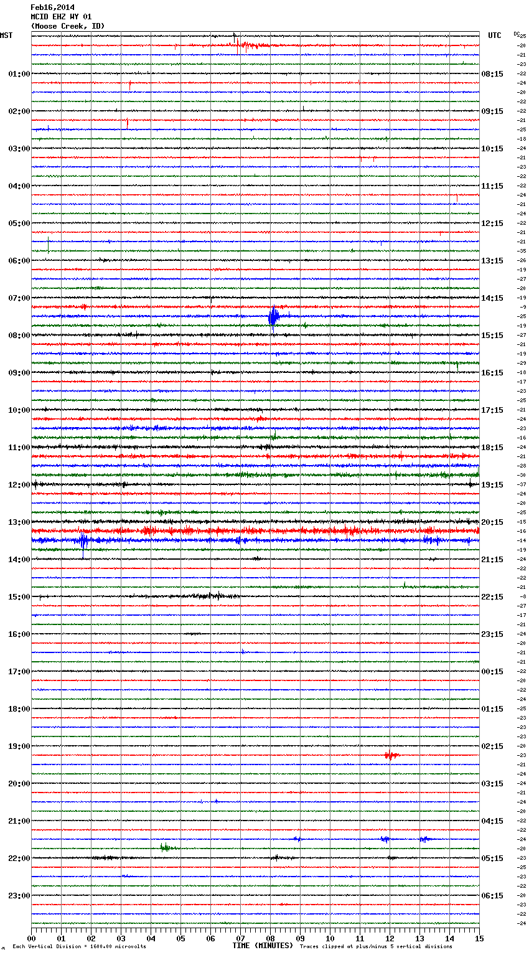Click the 12 minute axis tick label
Image resolution: width=529 pixels, height=955 pixels.
[390, 938]
